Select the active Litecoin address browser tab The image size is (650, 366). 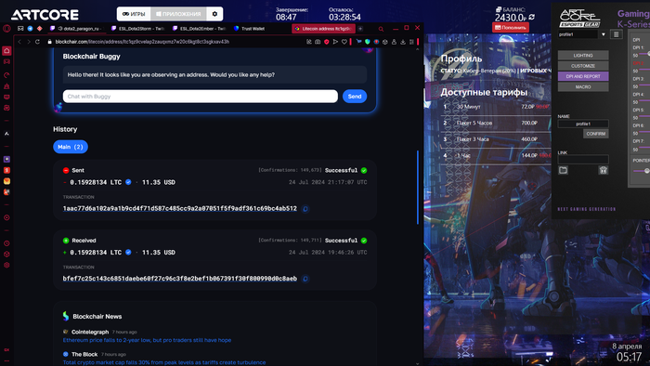coord(323,29)
